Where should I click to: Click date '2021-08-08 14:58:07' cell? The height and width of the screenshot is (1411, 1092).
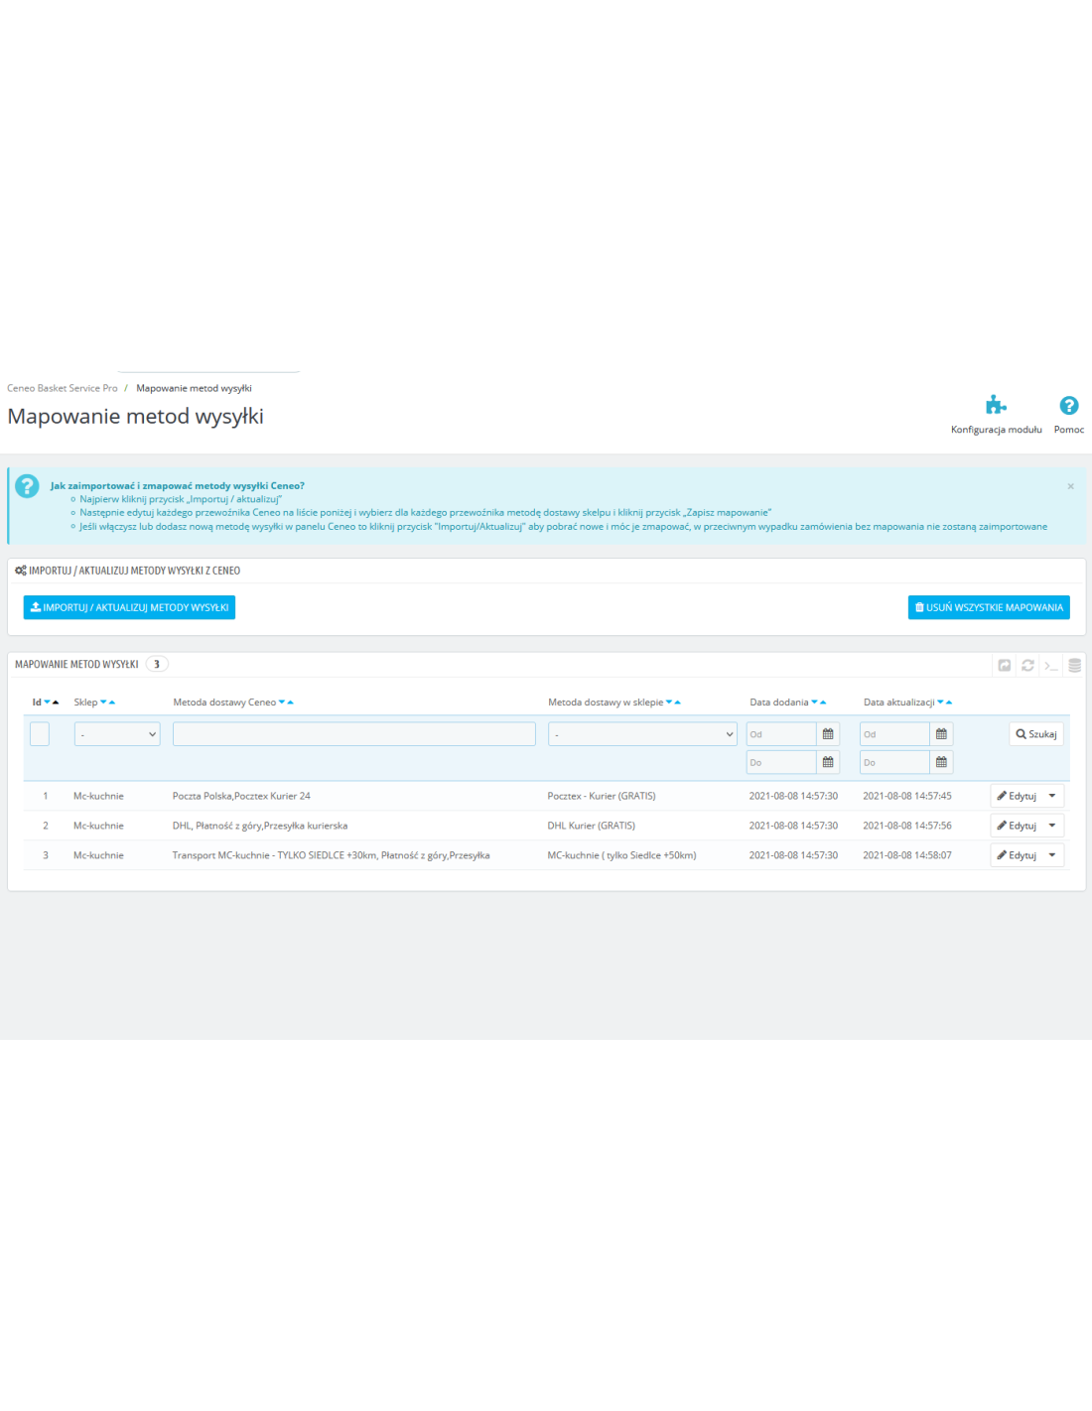point(907,855)
